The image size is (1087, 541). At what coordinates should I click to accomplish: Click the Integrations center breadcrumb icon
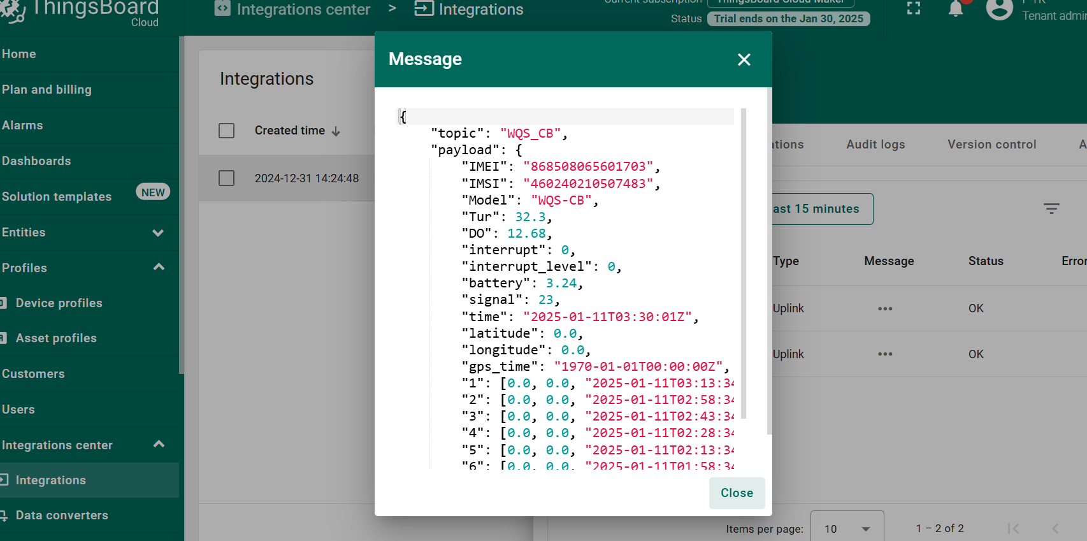pyautogui.click(x=222, y=8)
